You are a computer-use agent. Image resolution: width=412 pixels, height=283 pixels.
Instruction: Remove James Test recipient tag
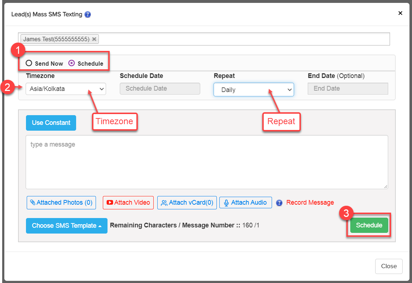click(x=94, y=39)
